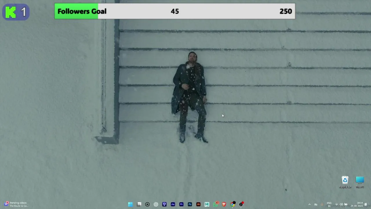Open Wi-Fi network quick settings
The height and width of the screenshot is (209, 371).
tap(337, 204)
